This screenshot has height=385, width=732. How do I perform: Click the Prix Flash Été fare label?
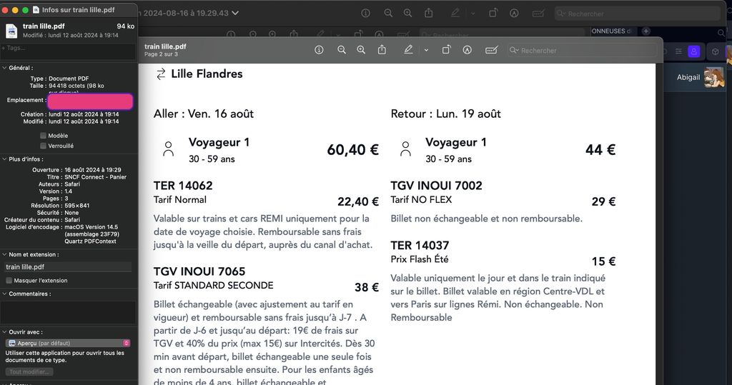click(x=420, y=259)
